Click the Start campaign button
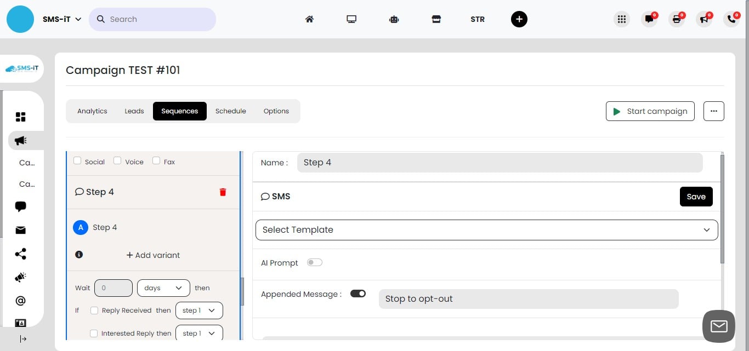The image size is (749, 351). click(x=650, y=111)
